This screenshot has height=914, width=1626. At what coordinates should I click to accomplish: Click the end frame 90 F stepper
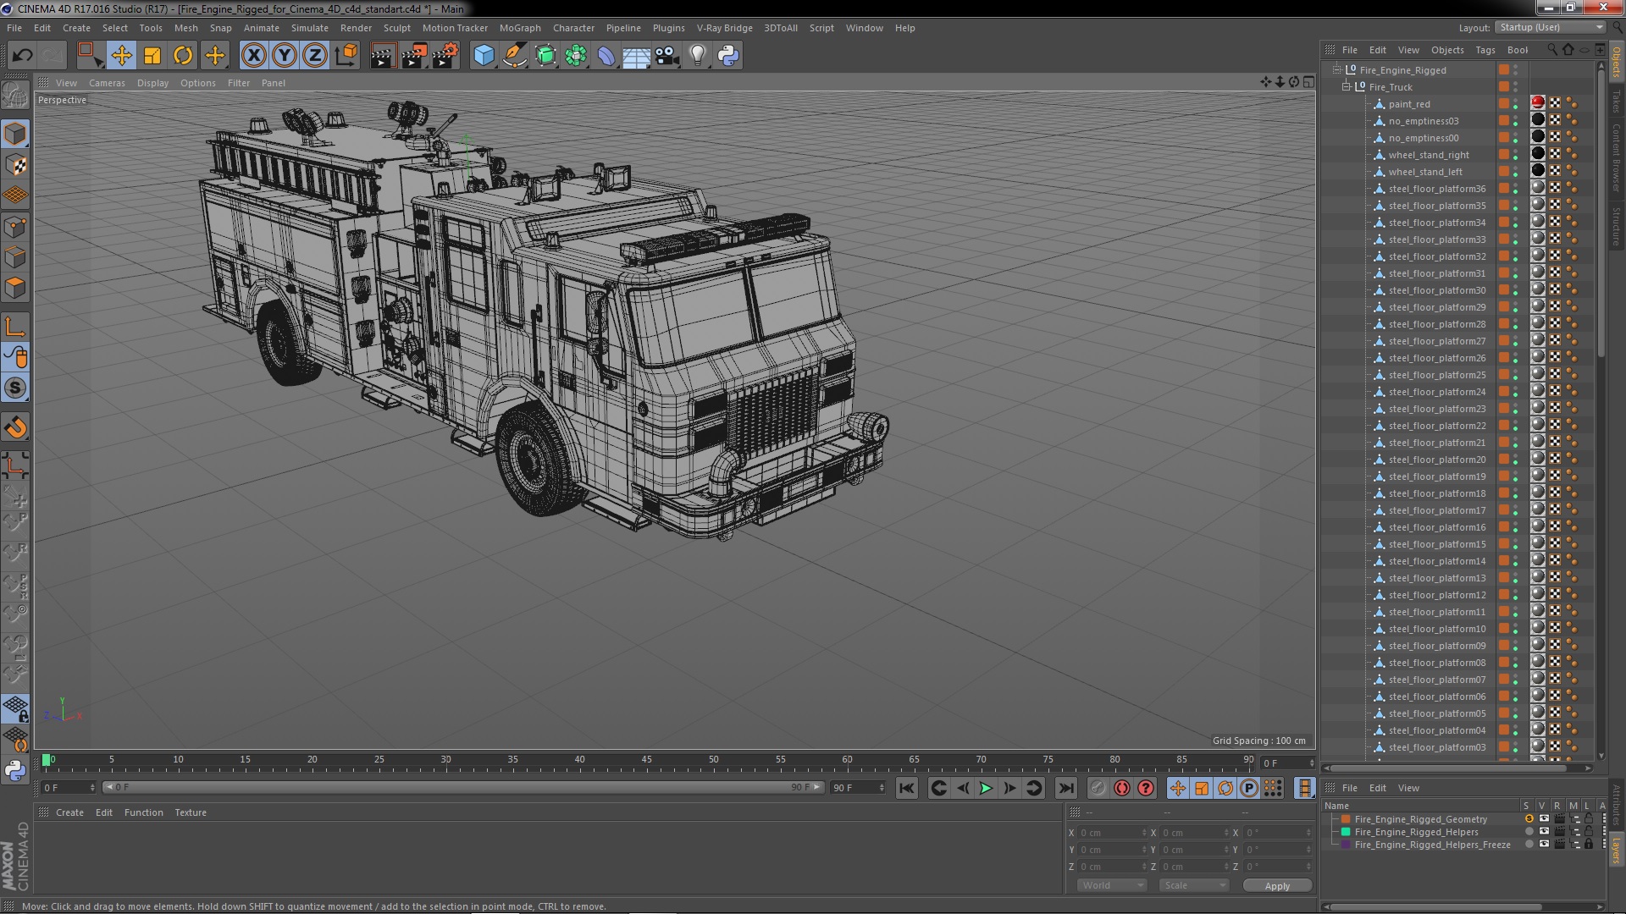pyautogui.click(x=882, y=788)
